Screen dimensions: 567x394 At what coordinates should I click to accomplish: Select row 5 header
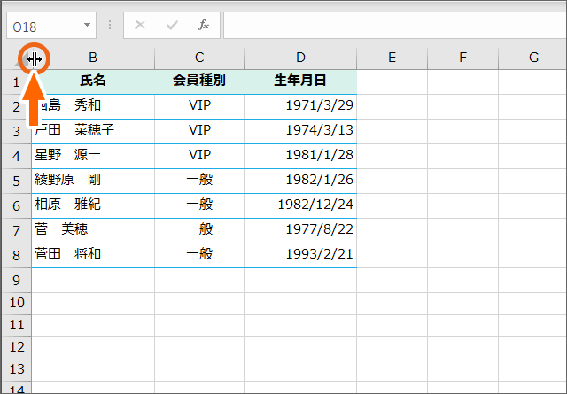16,182
